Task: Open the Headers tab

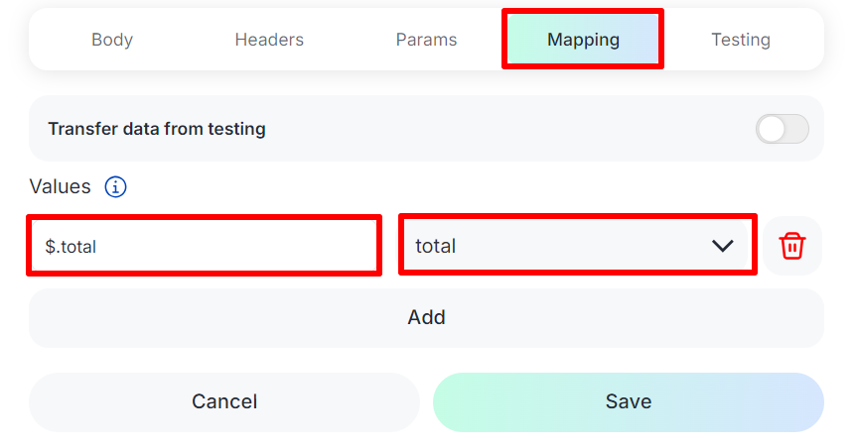Action: (x=269, y=41)
